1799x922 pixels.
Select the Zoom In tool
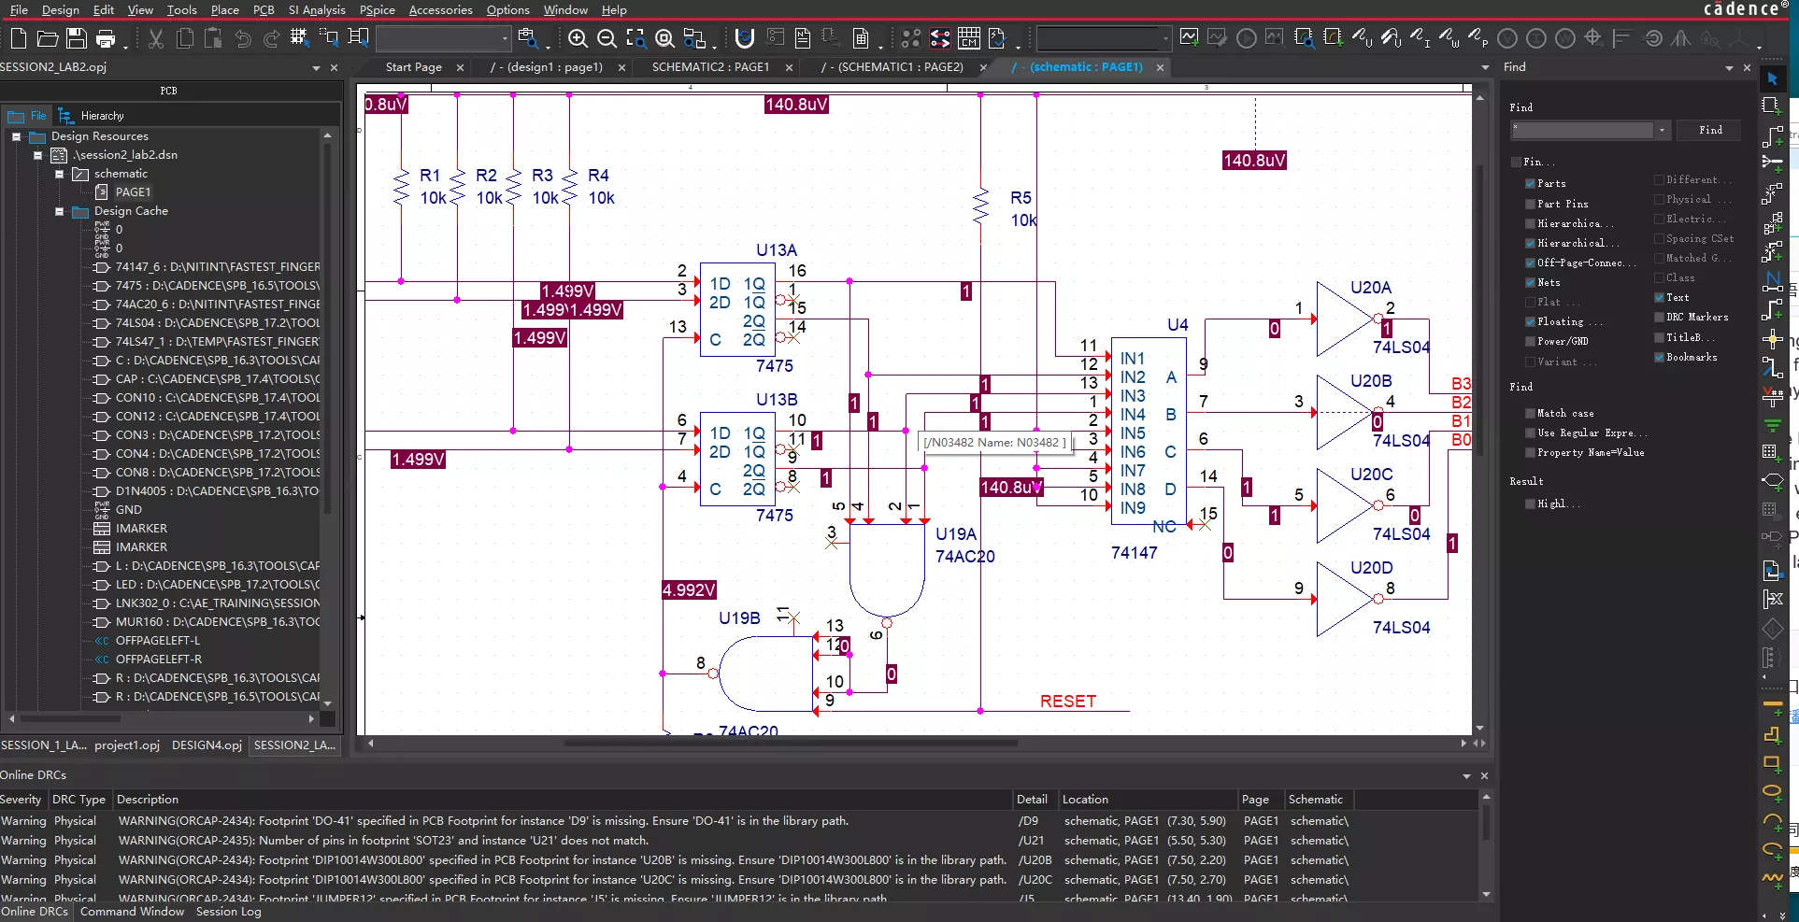pos(578,38)
